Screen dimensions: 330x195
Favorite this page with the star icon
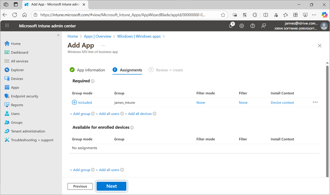click(223, 15)
